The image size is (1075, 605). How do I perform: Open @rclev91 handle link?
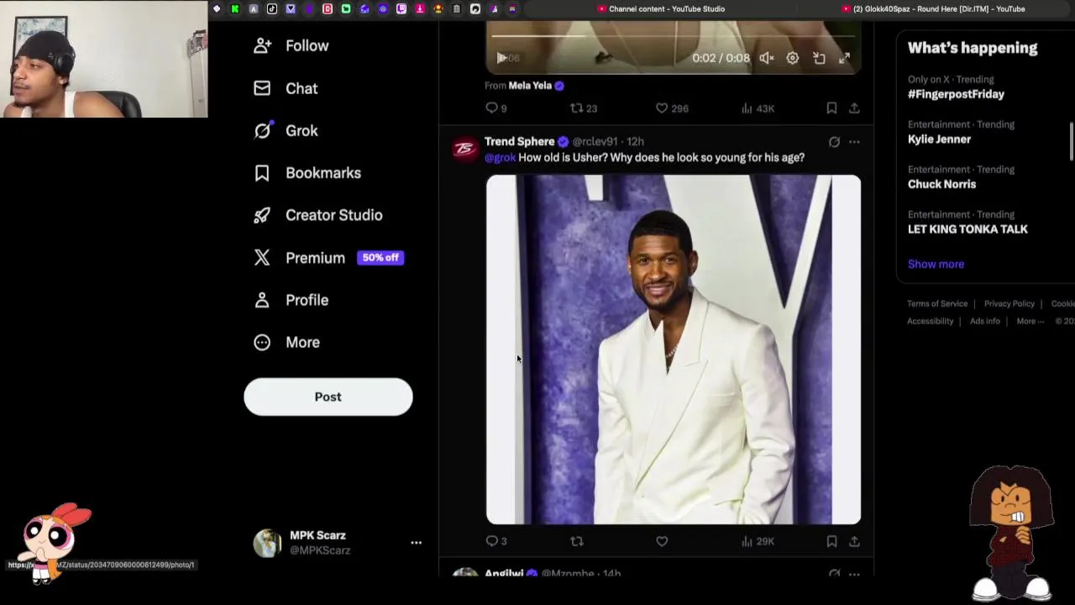click(x=595, y=142)
